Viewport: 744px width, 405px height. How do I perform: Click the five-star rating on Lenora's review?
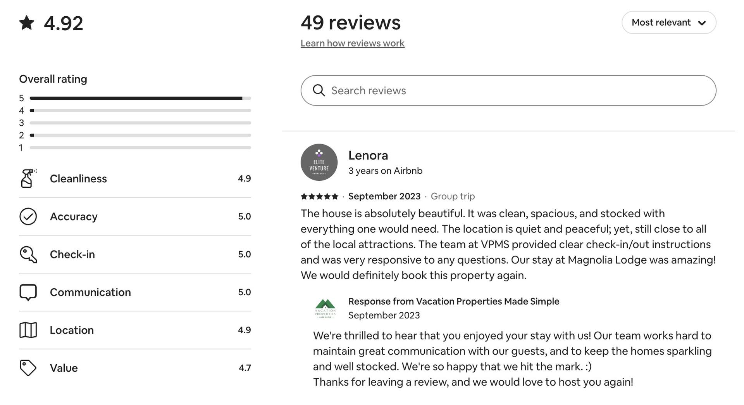coord(319,196)
